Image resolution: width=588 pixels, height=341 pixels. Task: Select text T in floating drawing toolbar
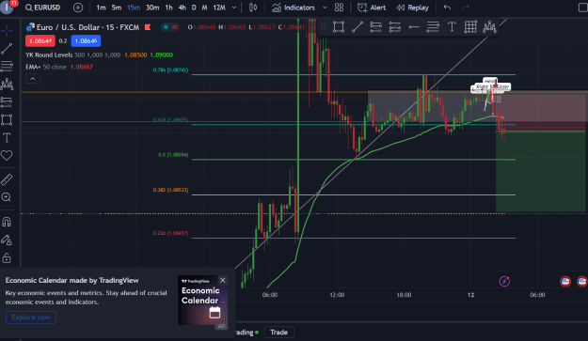pos(452,26)
